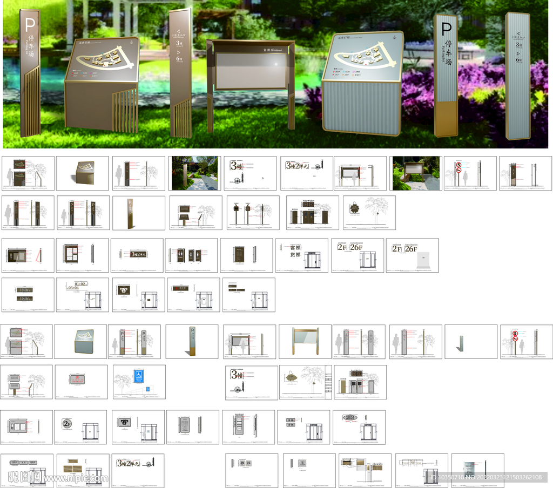Screen dimensions: 553x488
Task: Select the grey striped community map sign
Action: point(363,83)
